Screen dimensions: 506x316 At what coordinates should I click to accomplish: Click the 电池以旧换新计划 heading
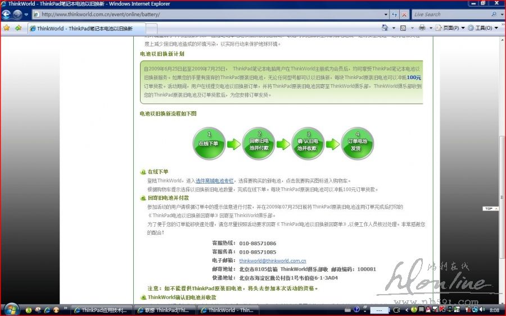pyautogui.click(x=162, y=54)
